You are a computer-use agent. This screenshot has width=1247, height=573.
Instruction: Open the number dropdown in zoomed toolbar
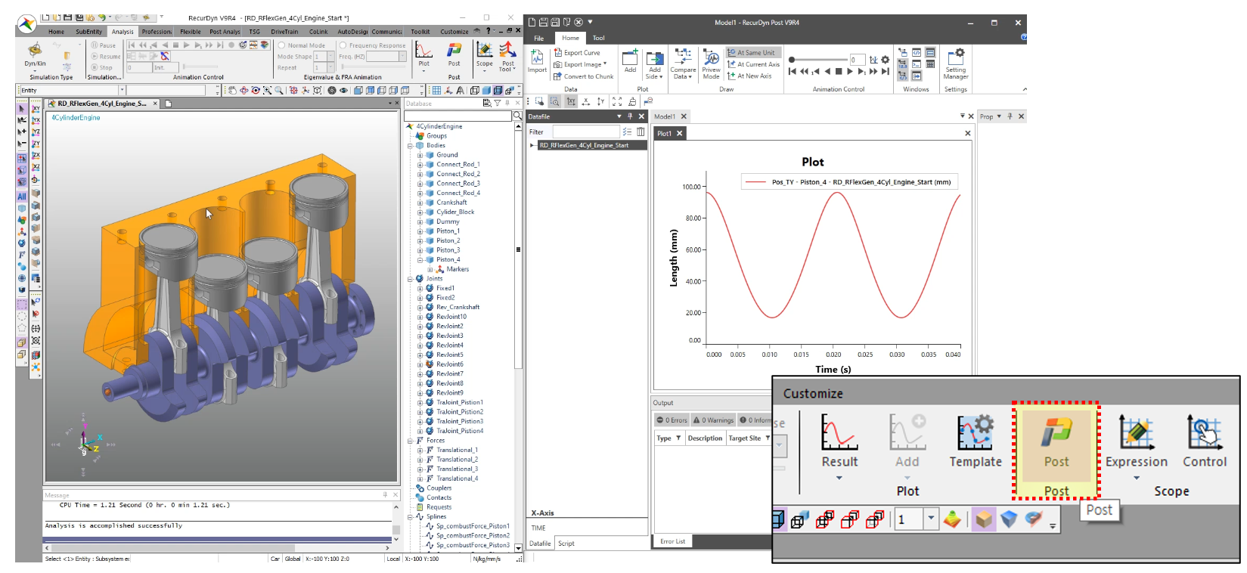[x=931, y=519]
